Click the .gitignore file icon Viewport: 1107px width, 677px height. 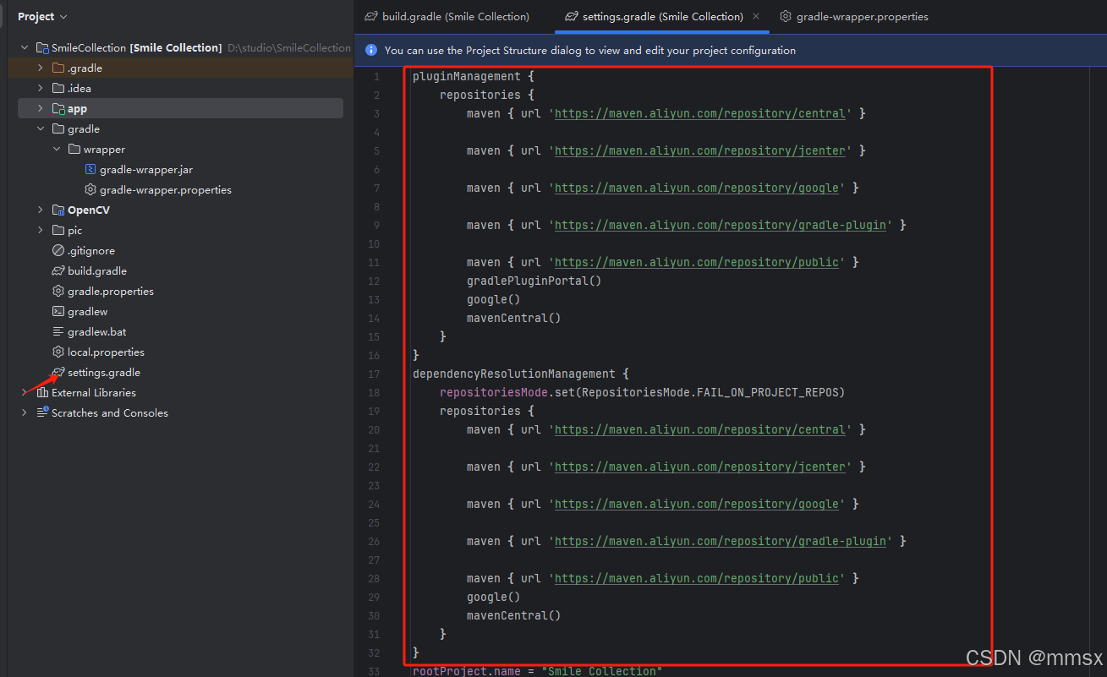click(x=57, y=250)
